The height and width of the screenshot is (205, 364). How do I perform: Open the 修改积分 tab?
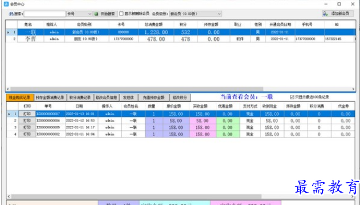tap(180, 98)
